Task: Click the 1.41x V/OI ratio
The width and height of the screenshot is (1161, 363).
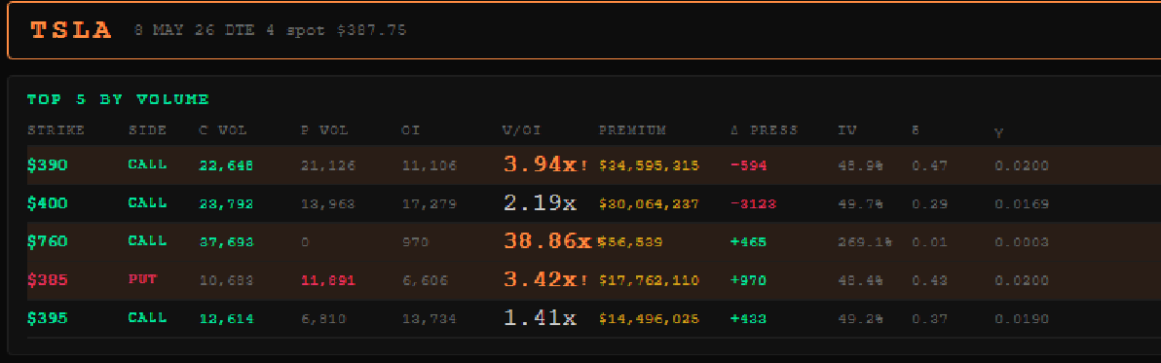Action: pos(541,318)
